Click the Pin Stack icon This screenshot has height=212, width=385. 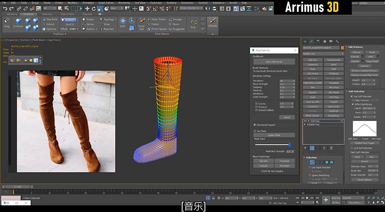click(x=305, y=148)
